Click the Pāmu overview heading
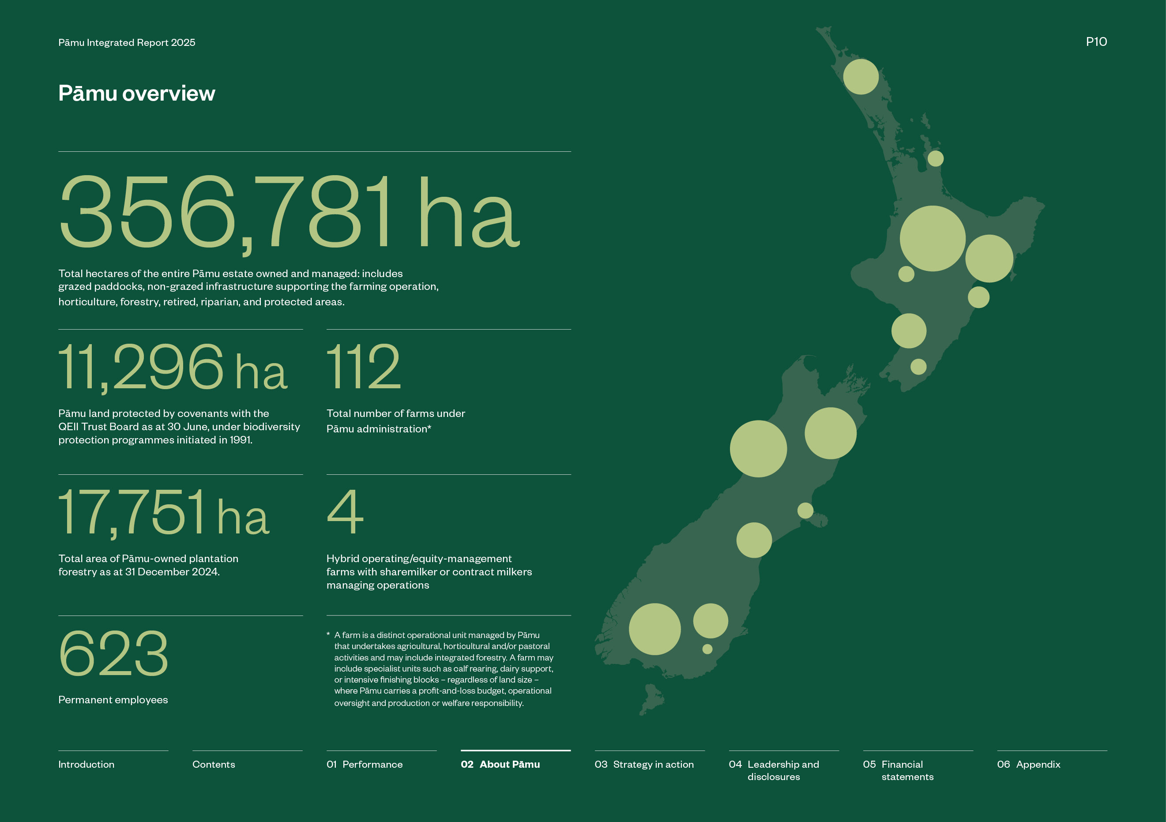 point(137,94)
